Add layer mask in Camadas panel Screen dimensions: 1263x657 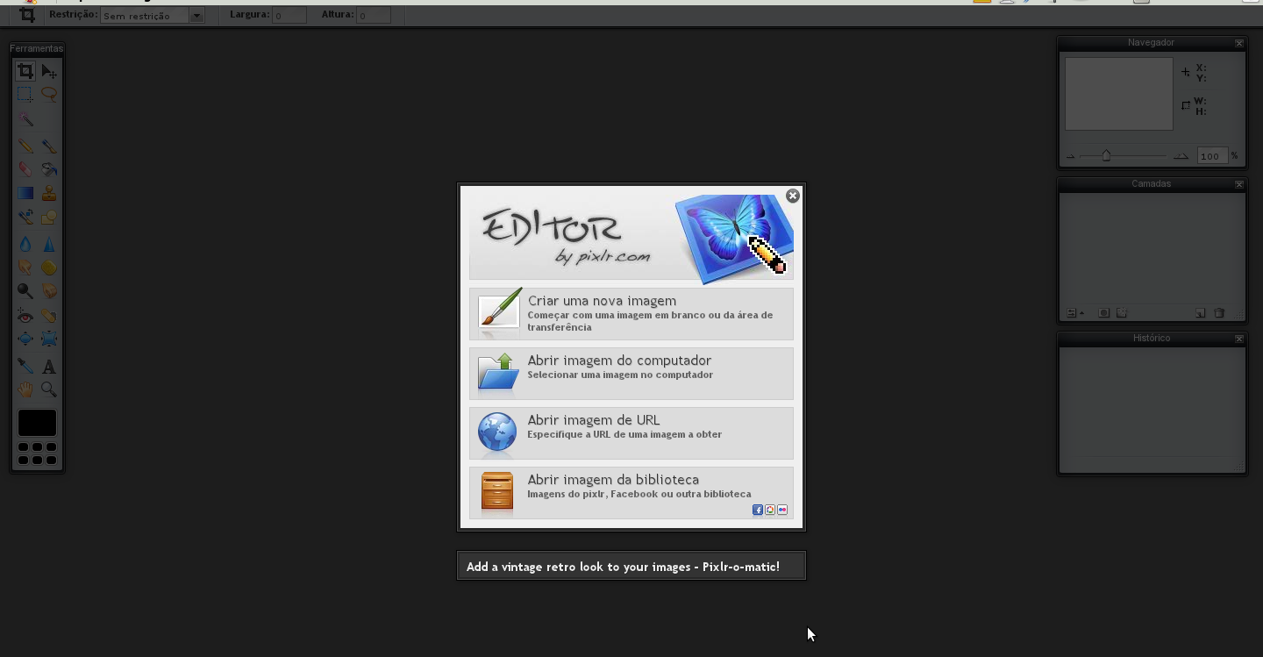[1104, 313]
